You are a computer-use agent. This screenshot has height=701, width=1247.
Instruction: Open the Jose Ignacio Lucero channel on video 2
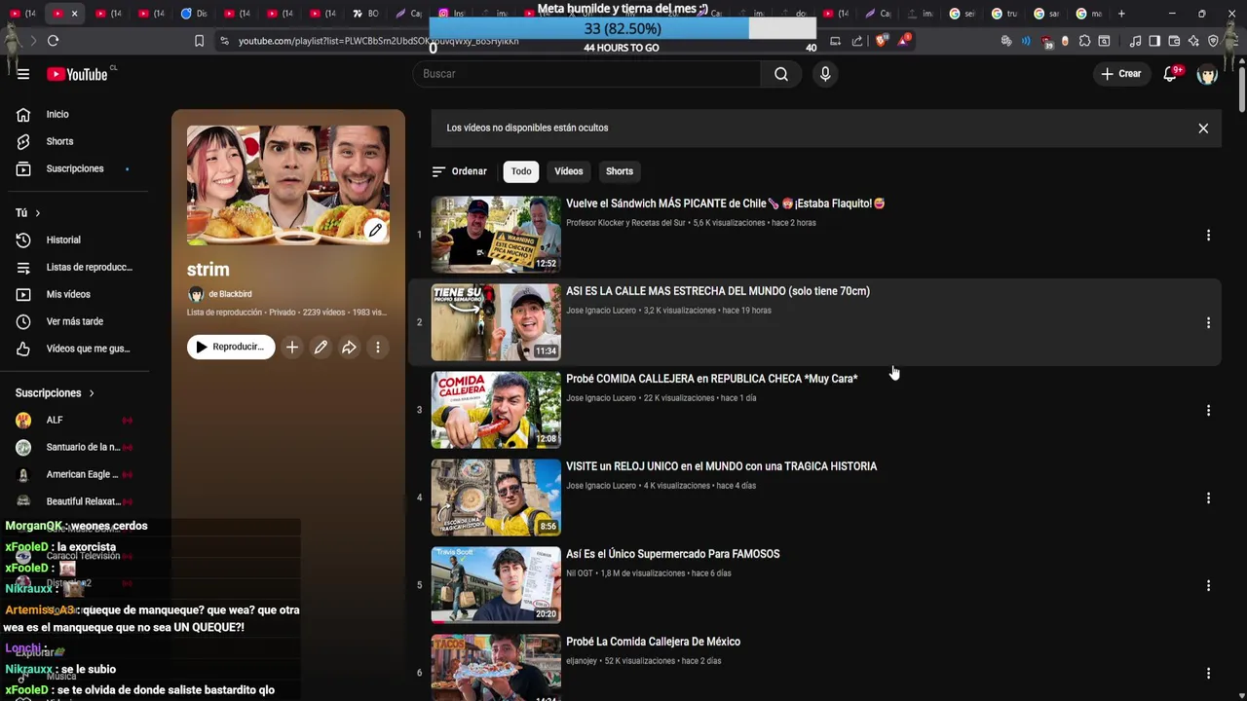[x=601, y=311]
